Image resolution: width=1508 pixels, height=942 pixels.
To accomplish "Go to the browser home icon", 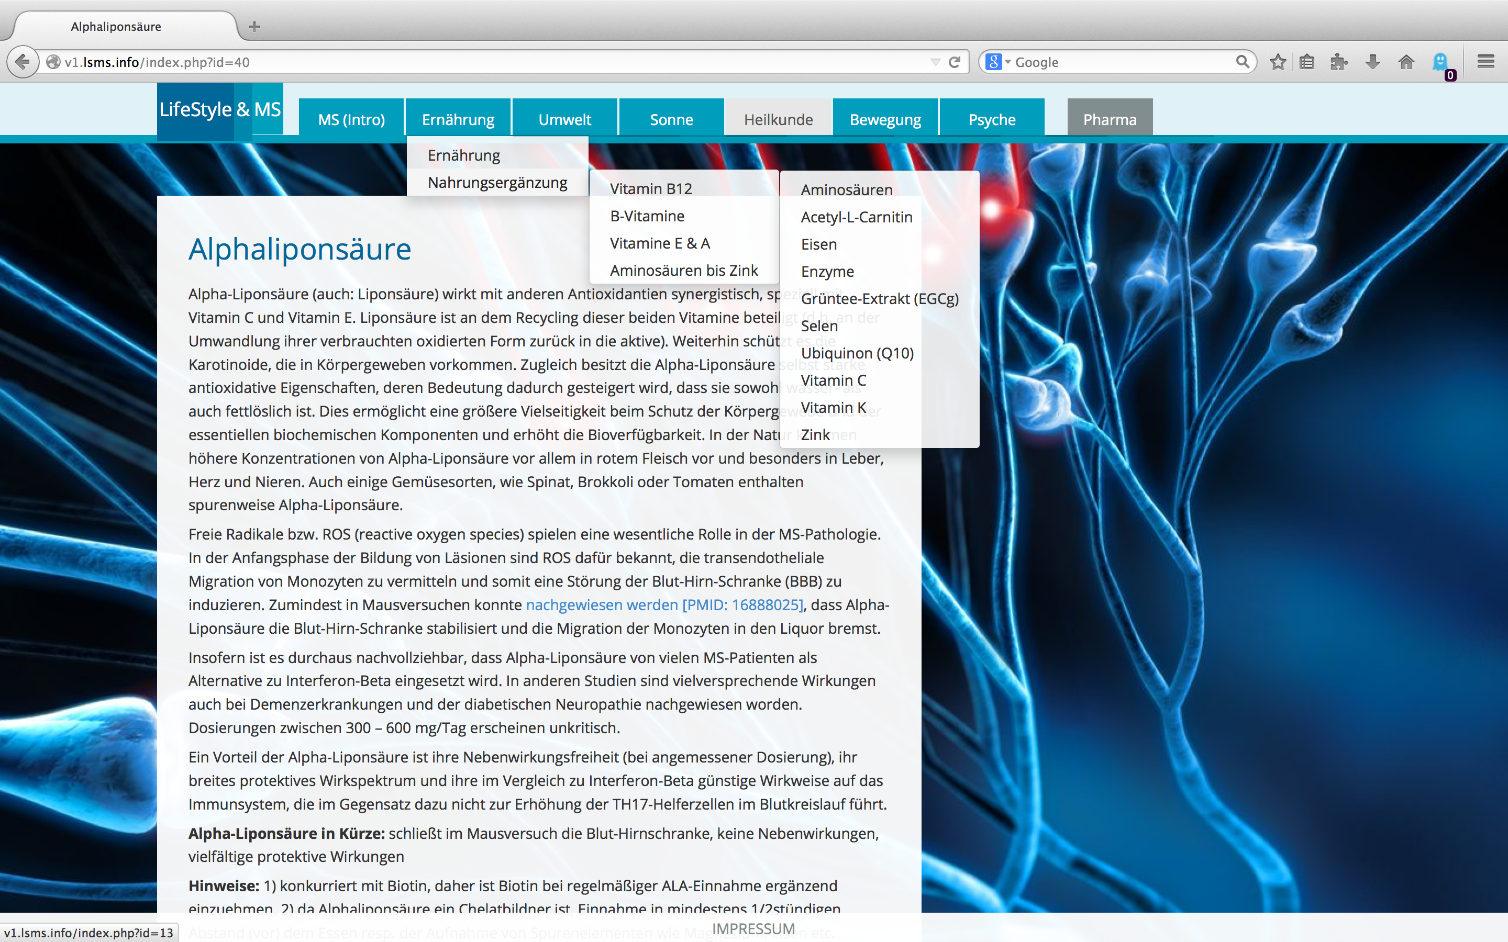I will pyautogui.click(x=1406, y=62).
